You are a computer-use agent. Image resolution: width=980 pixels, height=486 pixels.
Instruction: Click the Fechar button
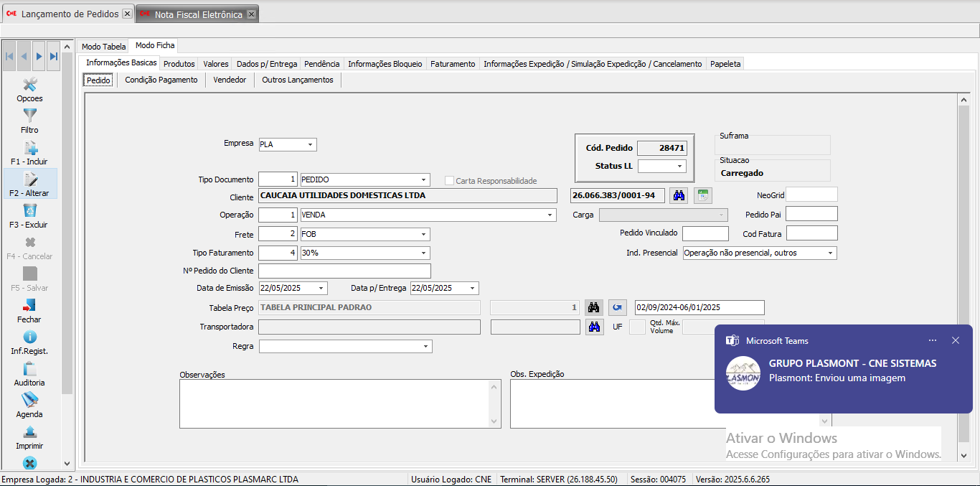(x=30, y=310)
